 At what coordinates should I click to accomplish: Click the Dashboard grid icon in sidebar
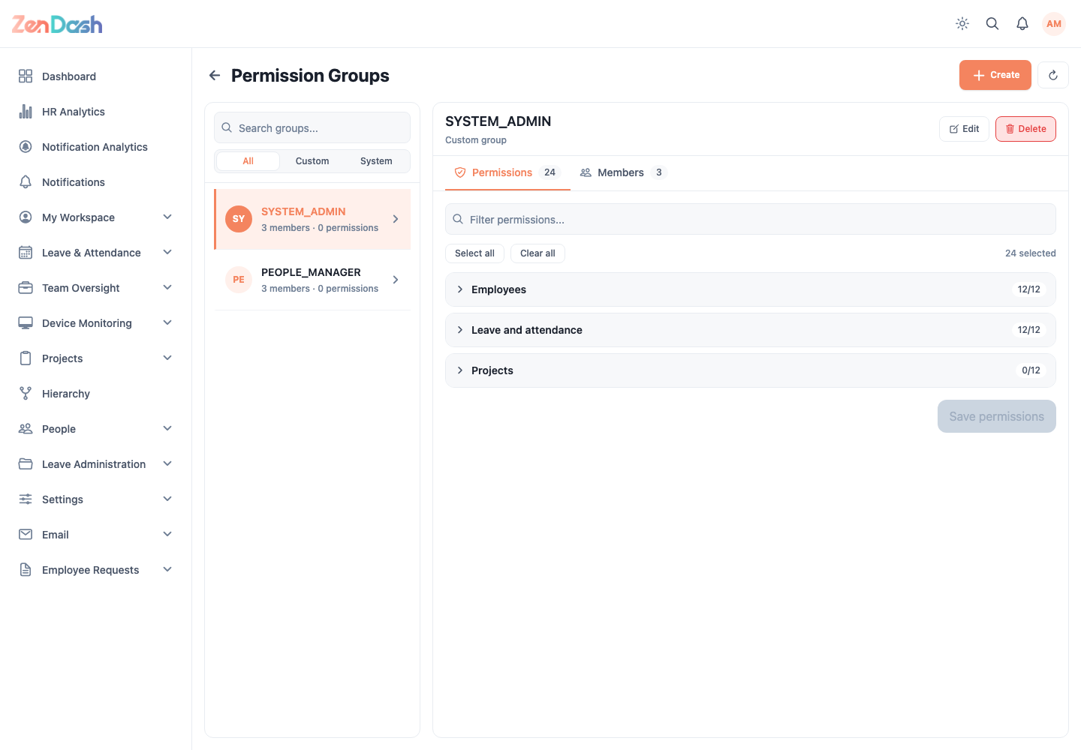26,76
